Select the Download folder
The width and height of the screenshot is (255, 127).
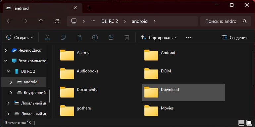coord(183,93)
